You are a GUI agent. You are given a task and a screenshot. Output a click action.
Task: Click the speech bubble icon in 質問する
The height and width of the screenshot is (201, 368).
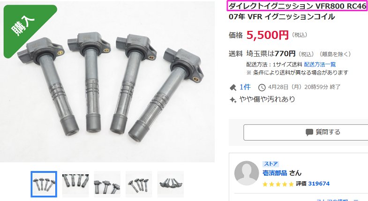coord(309,132)
